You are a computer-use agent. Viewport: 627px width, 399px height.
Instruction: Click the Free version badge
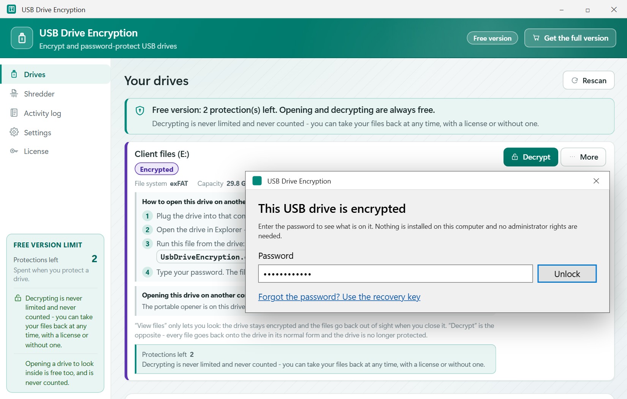tap(492, 38)
